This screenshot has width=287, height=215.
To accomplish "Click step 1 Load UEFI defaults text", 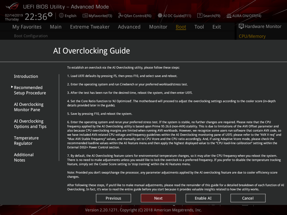I will [122, 76].
